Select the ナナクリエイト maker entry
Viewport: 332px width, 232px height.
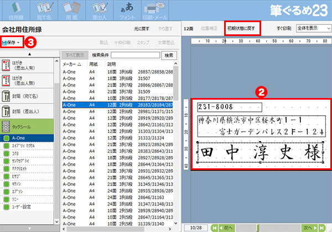pyautogui.click(x=27, y=169)
